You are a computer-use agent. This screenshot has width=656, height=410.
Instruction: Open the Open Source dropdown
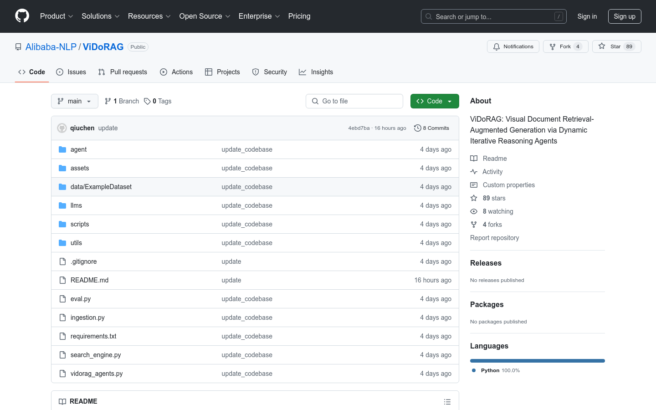tap(205, 16)
